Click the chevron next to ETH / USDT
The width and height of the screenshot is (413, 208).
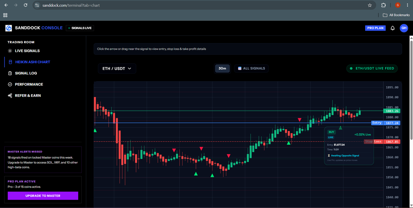[x=129, y=68]
